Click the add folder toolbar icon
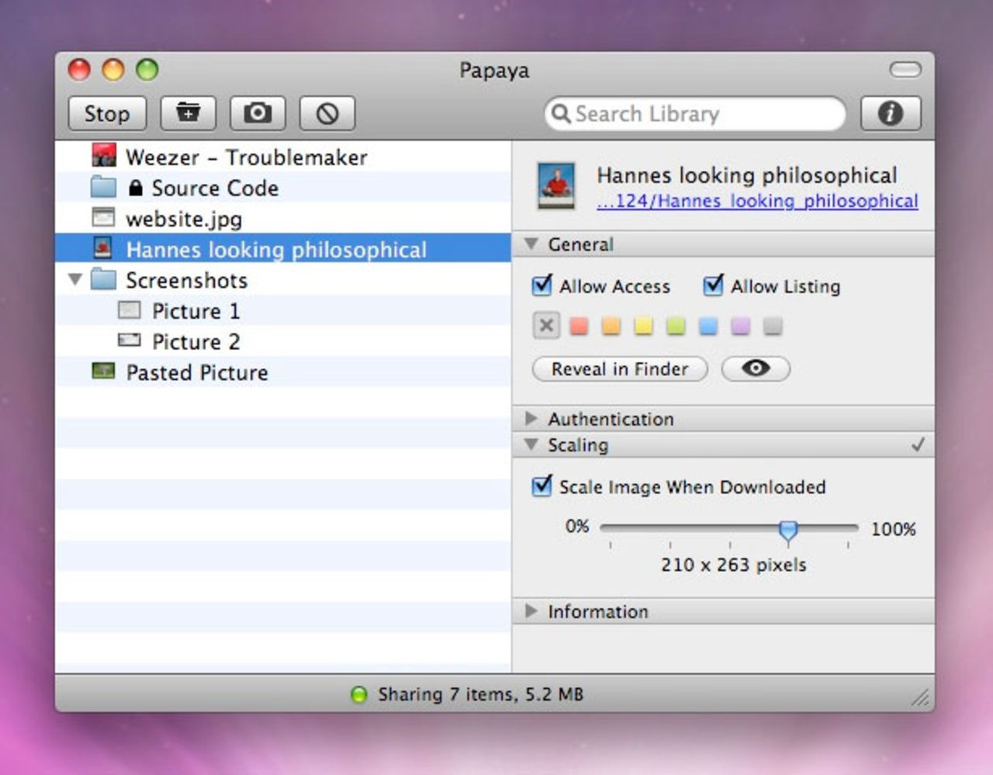This screenshot has width=993, height=775. [x=188, y=113]
